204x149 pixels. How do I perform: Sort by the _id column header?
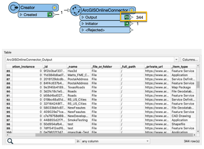[x=55, y=67]
